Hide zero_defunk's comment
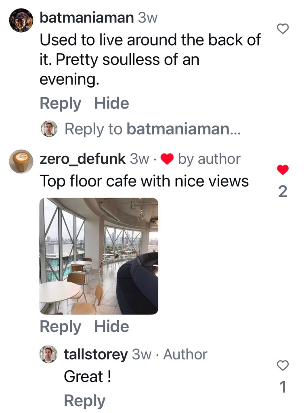The image size is (304, 413). coord(112,326)
